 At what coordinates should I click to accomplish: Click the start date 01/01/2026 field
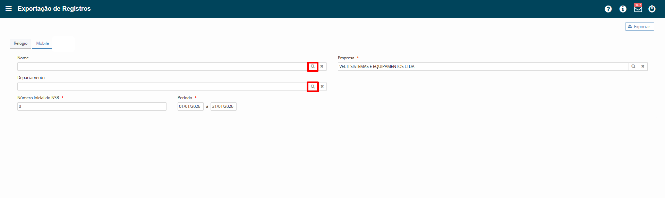click(190, 106)
